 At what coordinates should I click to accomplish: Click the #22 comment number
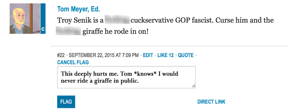click(x=61, y=55)
